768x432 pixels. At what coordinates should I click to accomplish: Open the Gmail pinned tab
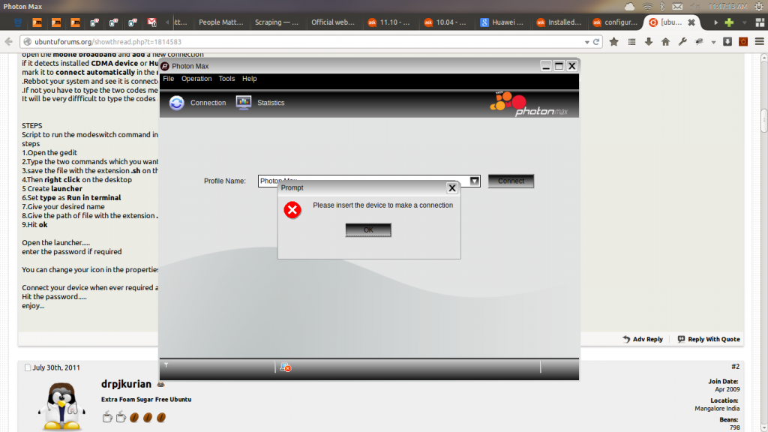151,22
